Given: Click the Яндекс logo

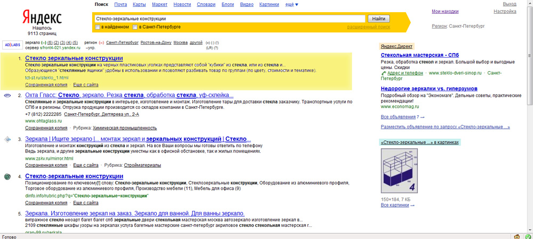Looking at the screenshot, I should pyautogui.click(x=42, y=17).
